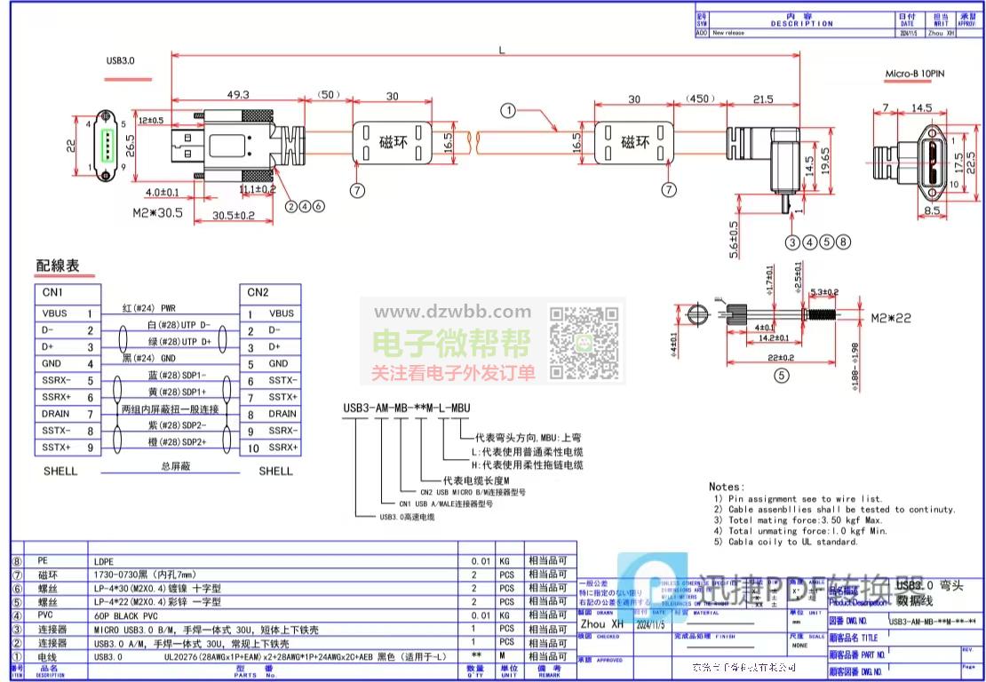The width and height of the screenshot is (986, 682).
Task: Select the "CN1" column header
Action: [x=52, y=293]
